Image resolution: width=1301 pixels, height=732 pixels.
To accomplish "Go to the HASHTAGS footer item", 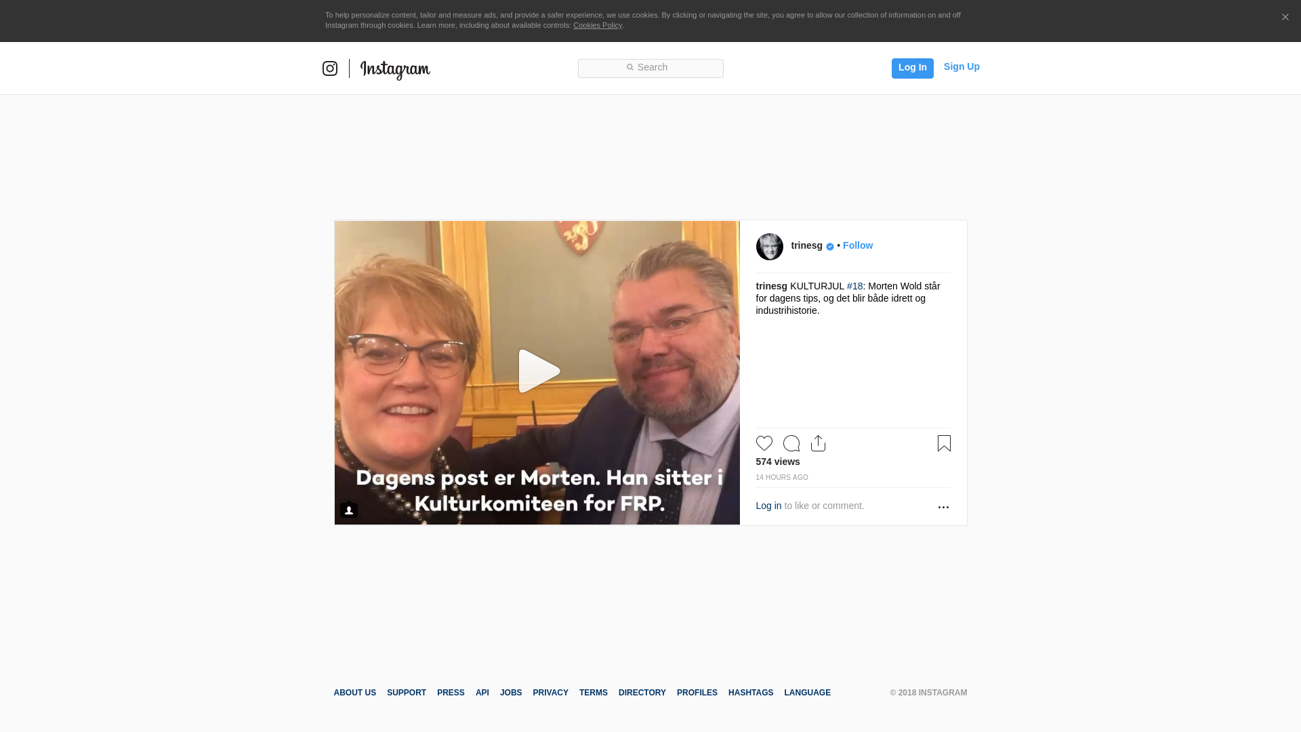I will pos(751,693).
